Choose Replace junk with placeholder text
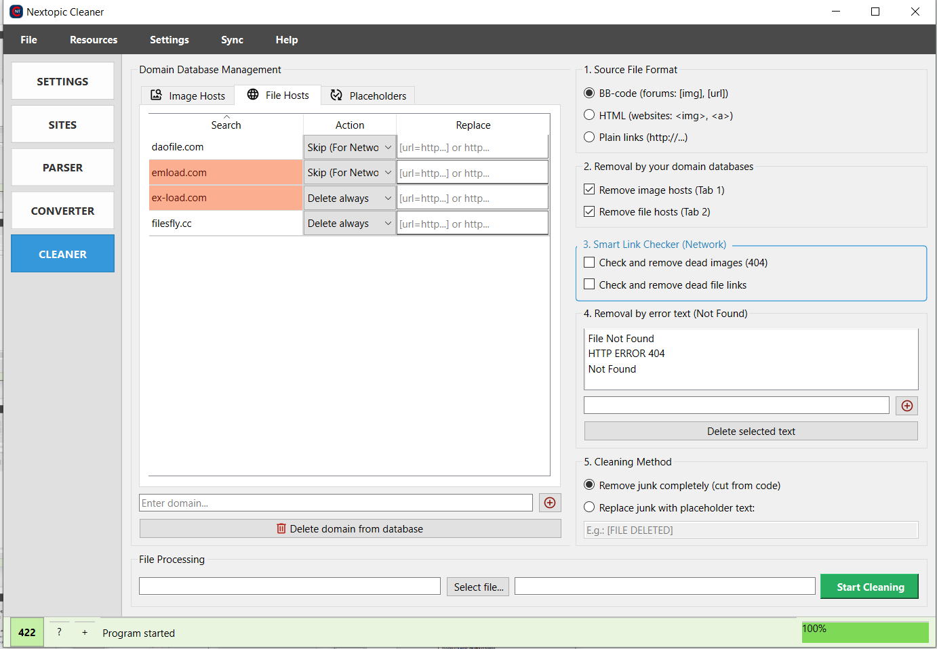Screen dimensions: 937x649 pyautogui.click(x=589, y=507)
